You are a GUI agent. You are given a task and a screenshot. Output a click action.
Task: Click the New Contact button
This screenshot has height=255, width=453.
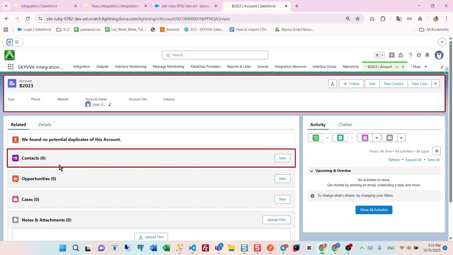tap(394, 84)
